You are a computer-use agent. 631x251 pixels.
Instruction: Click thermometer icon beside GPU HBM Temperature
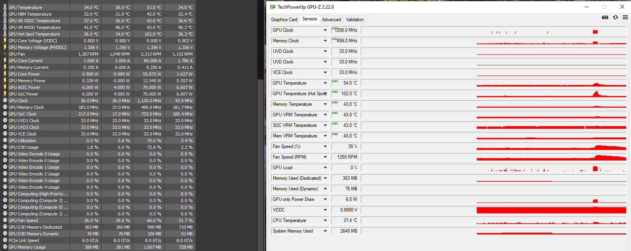click(5, 14)
